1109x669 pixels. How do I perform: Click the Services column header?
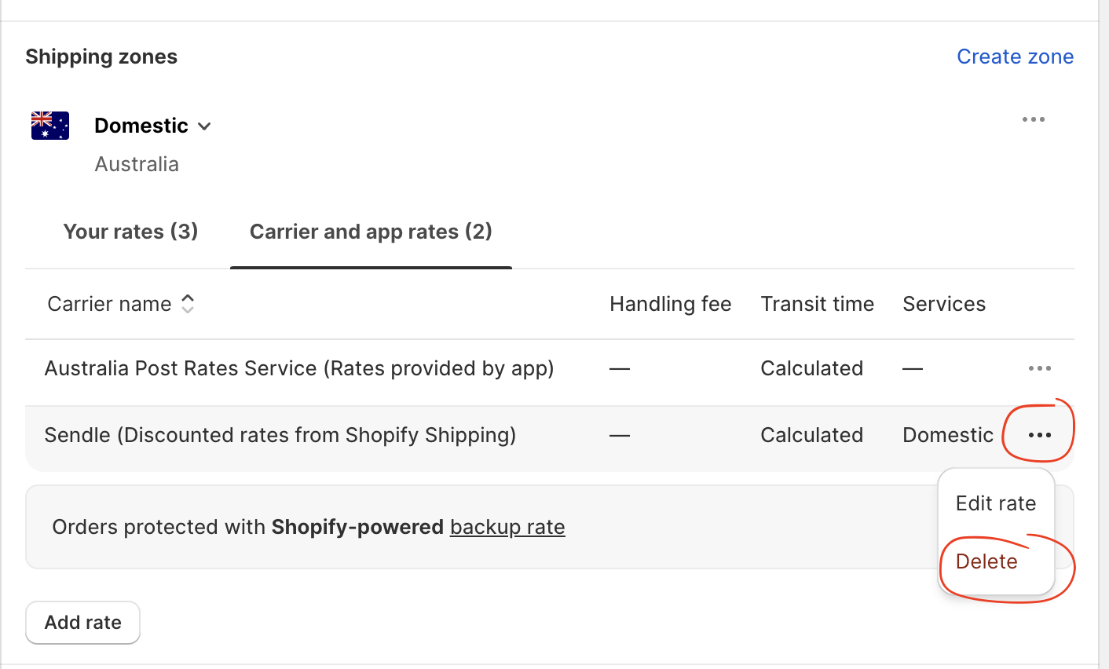[x=943, y=304]
